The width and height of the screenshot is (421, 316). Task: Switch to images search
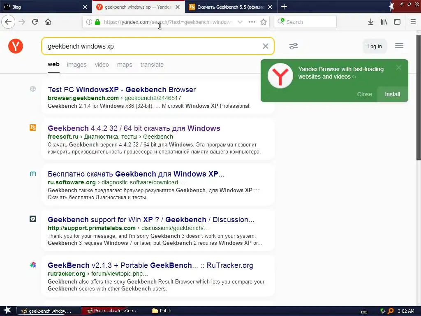pos(77,65)
